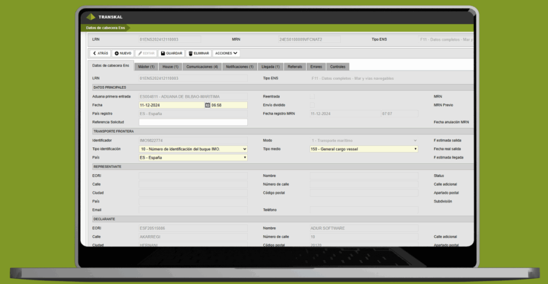Create a new record with Nuevo

123,54
